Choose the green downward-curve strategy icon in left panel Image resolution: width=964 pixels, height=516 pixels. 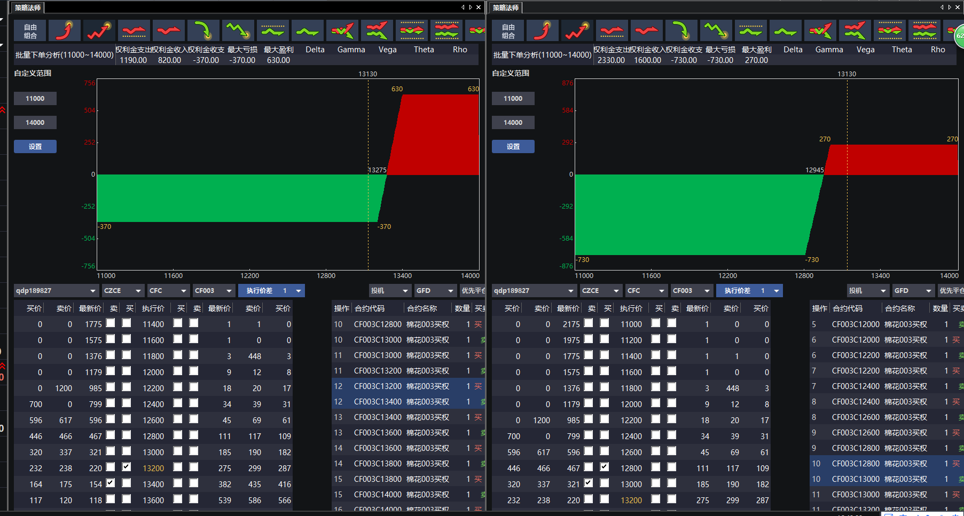[x=203, y=30]
